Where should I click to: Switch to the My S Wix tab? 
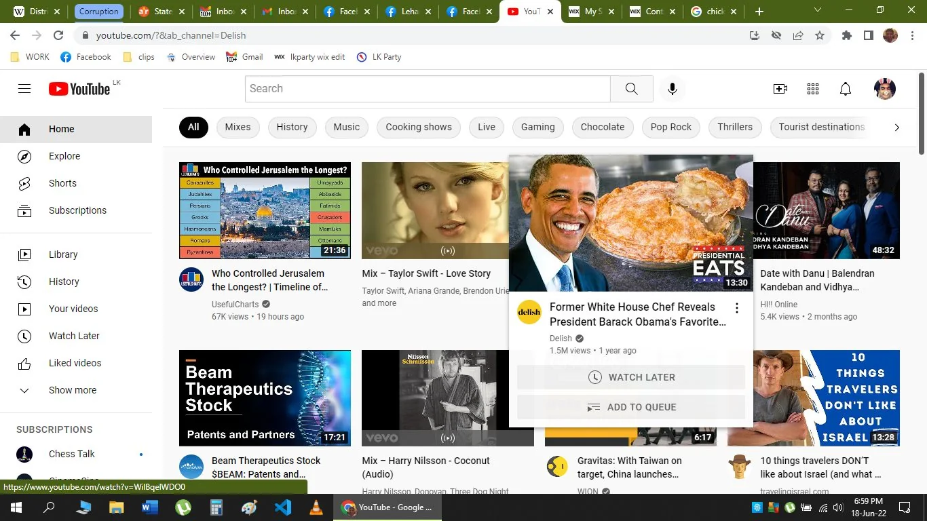click(x=592, y=12)
